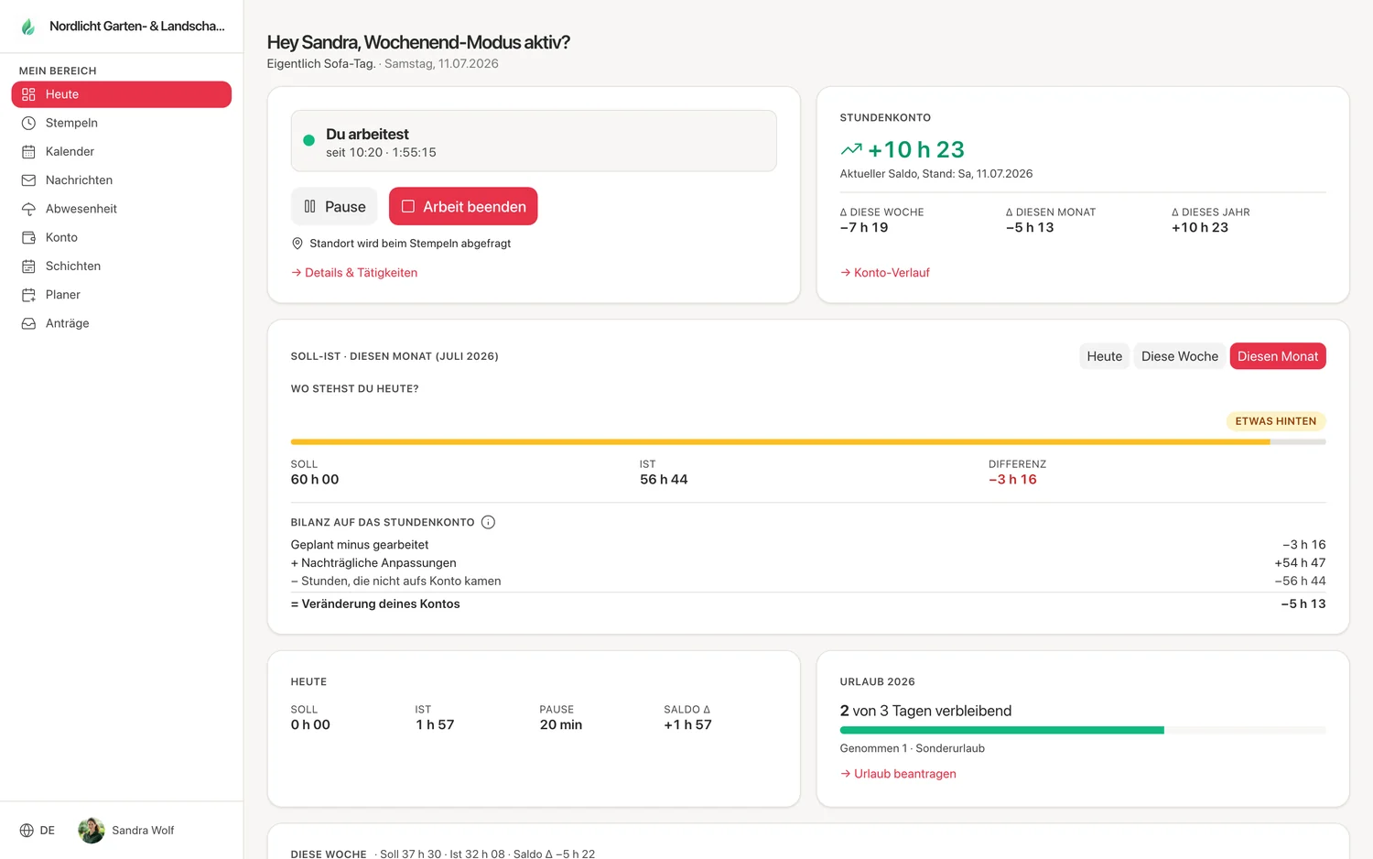Image resolution: width=1373 pixels, height=859 pixels.
Task: Click the Differenz value −3 h 16
Action: [x=1012, y=480]
